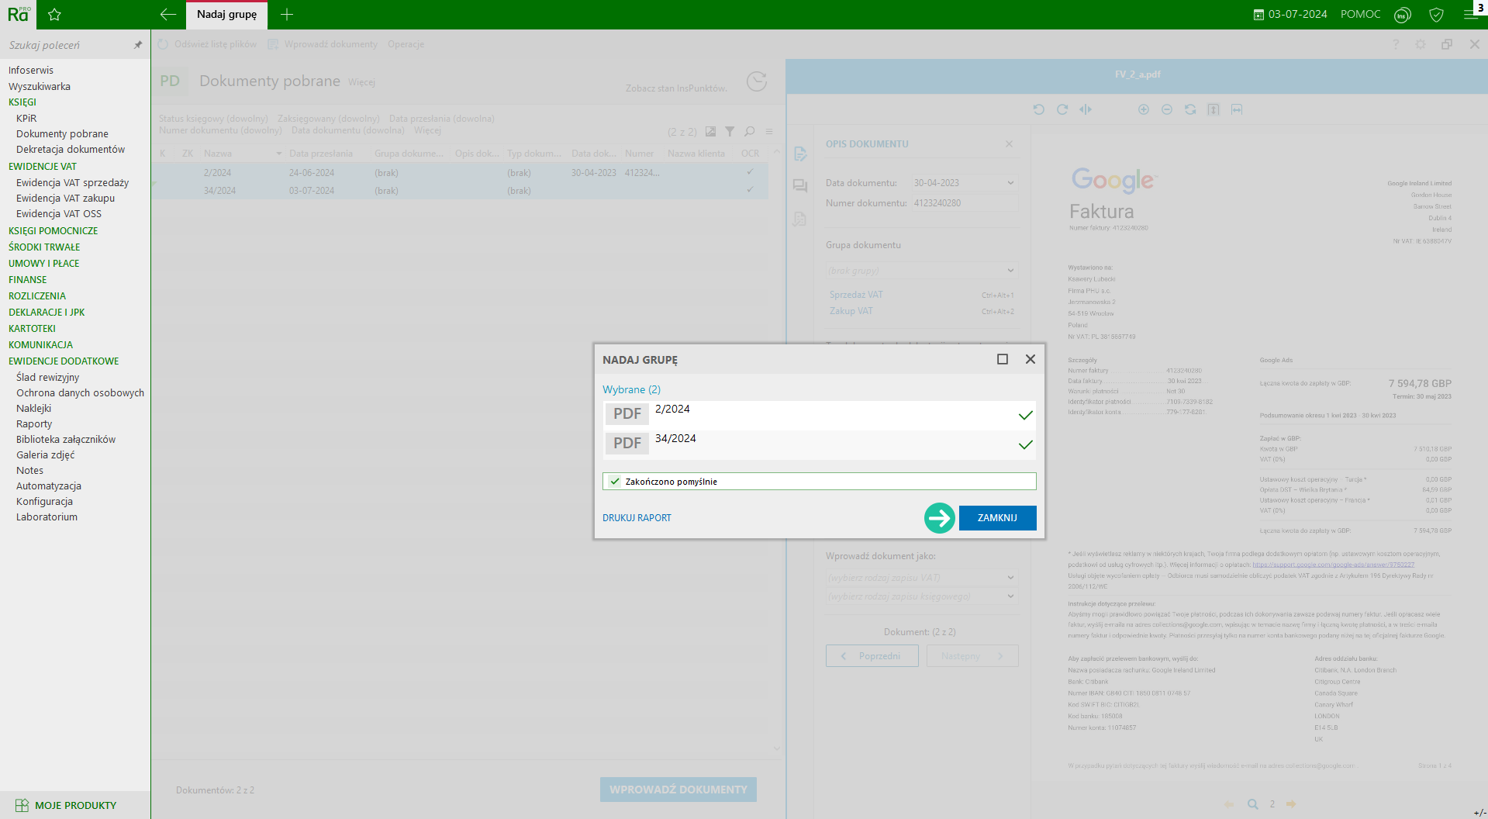Image resolution: width=1488 pixels, height=819 pixels.
Task: Open Ewidencja VAT sprzedaży
Action: tap(72, 182)
